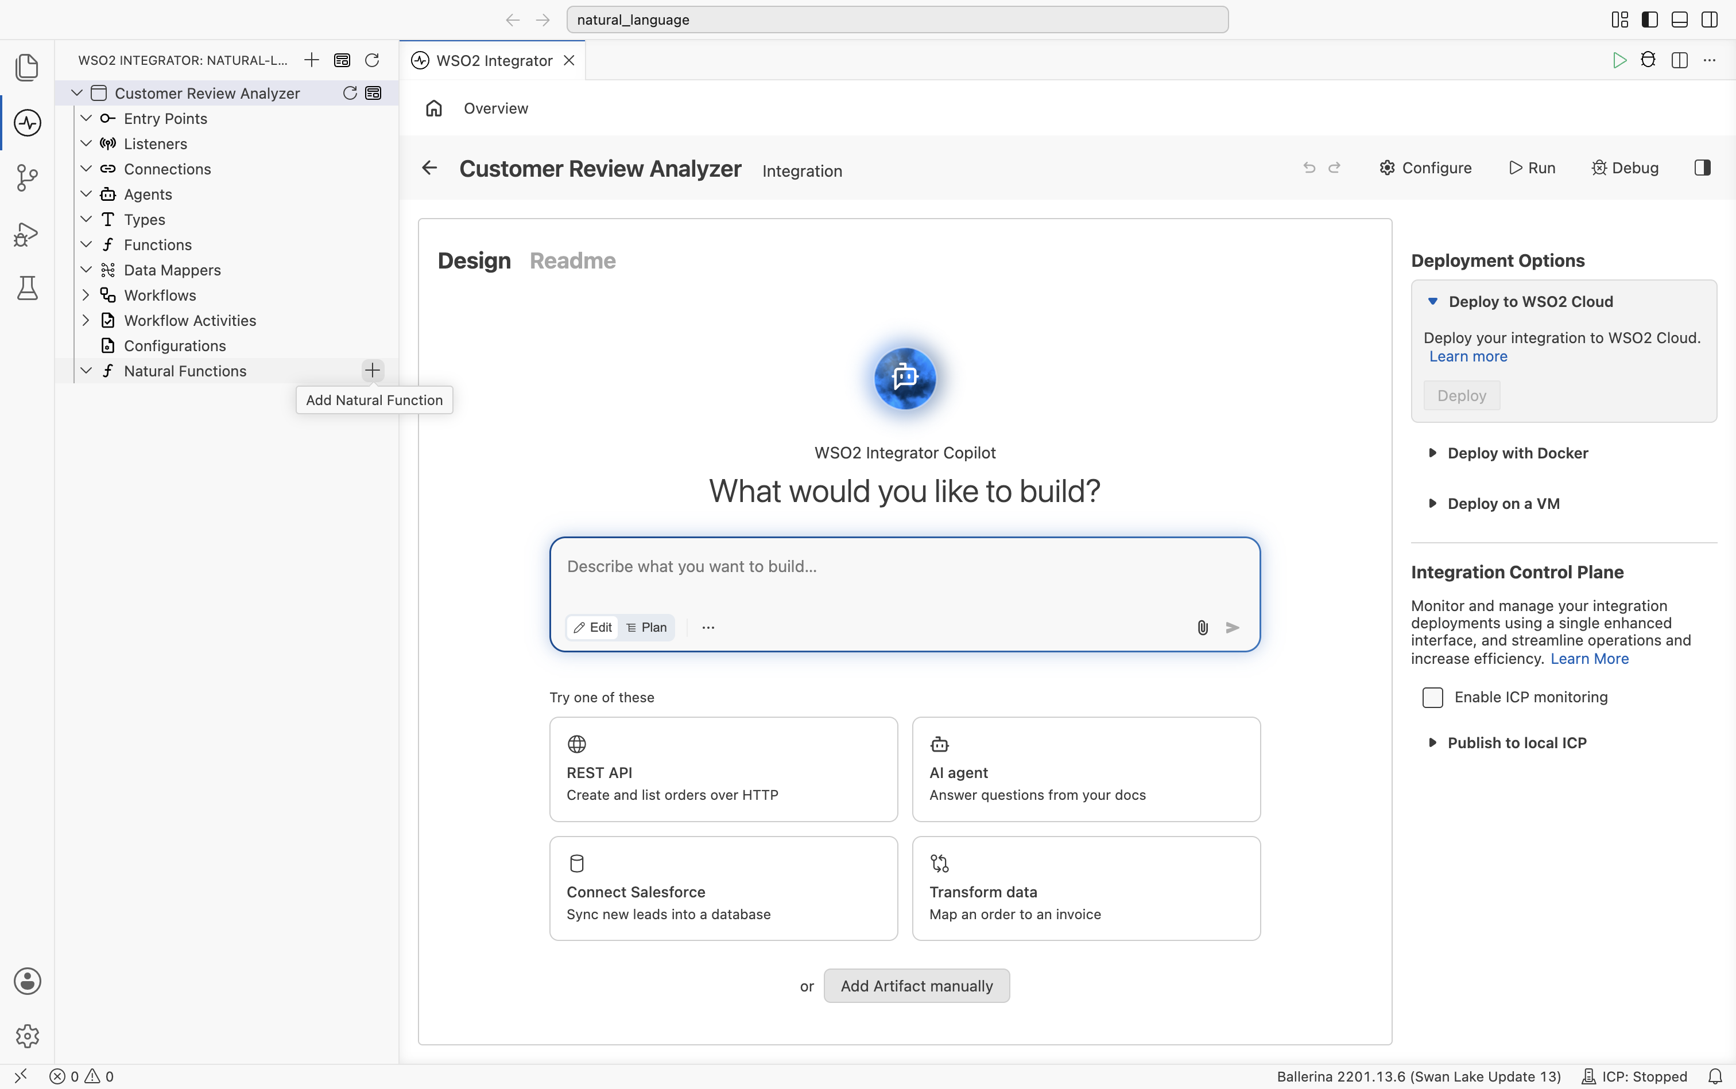Toggle secondary side bar in title bar
1736x1089 pixels.
click(x=1710, y=20)
